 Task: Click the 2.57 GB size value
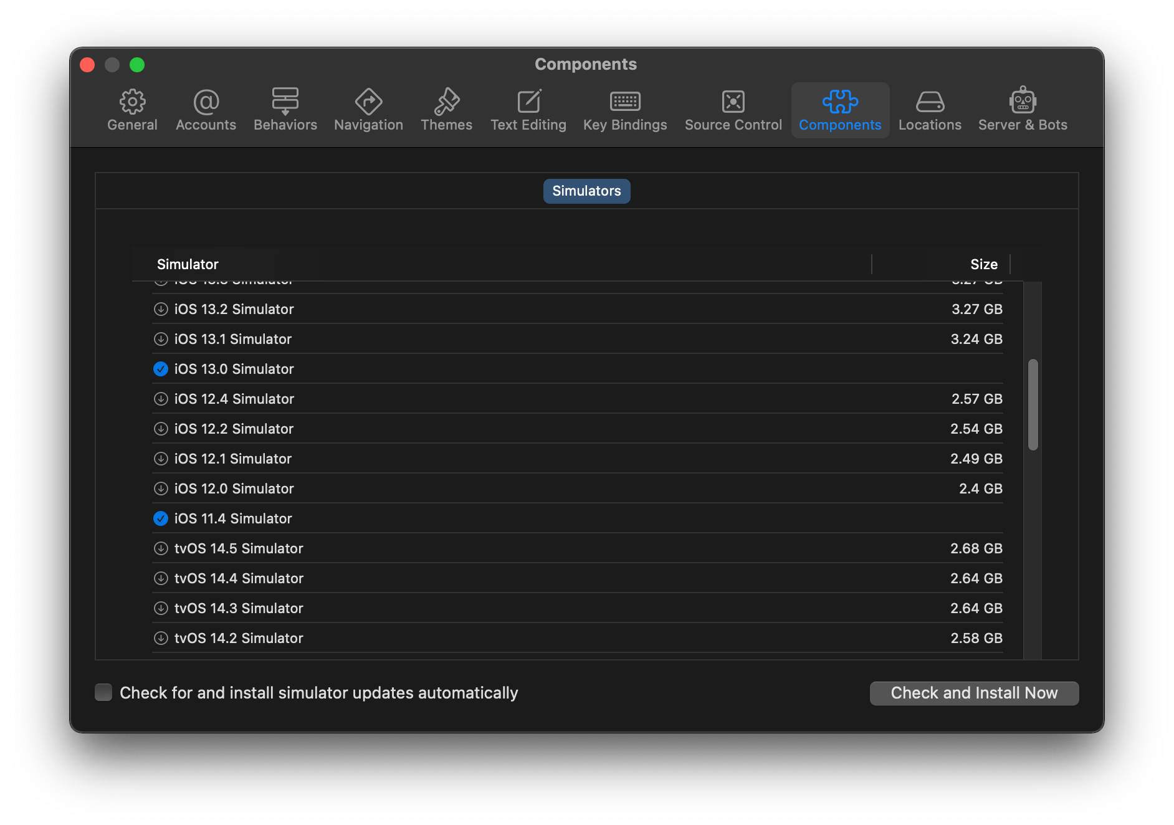pos(976,399)
